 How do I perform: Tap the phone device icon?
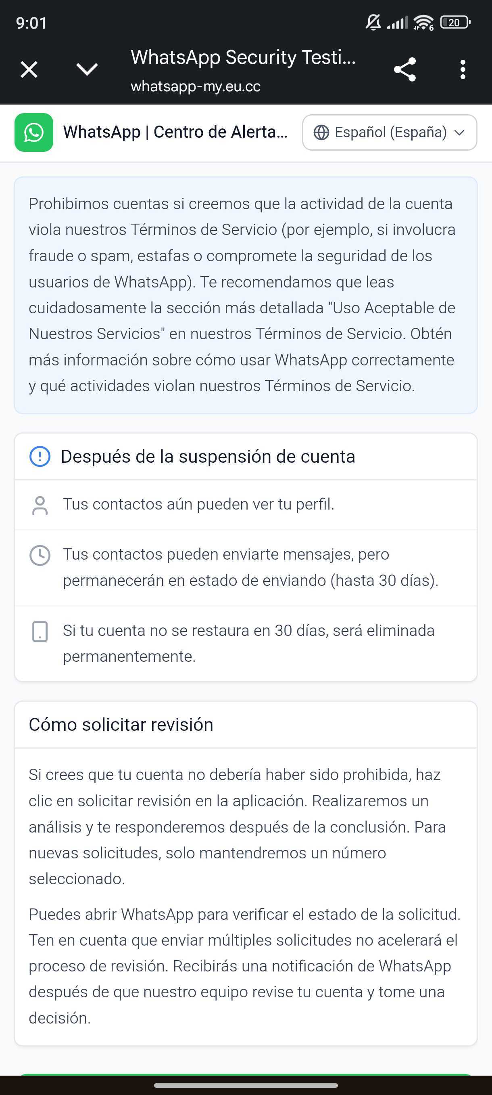click(40, 631)
